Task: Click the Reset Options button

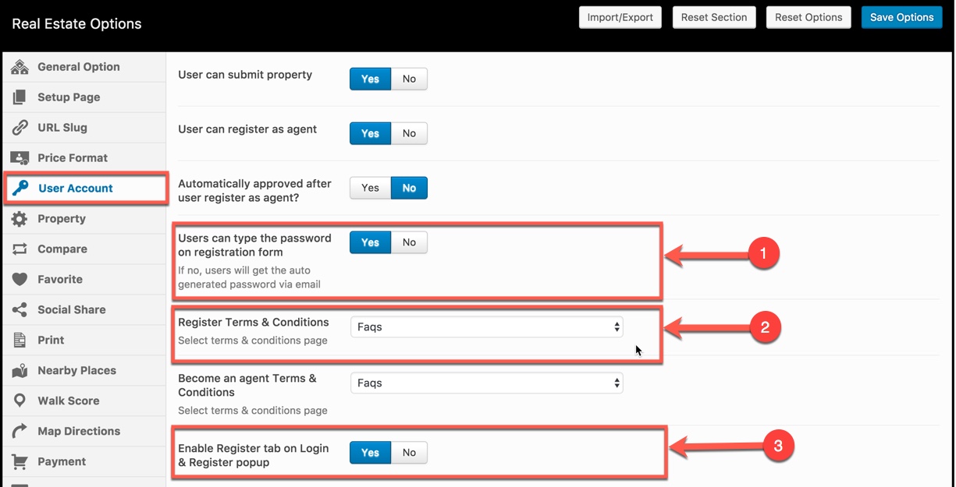Action: [809, 17]
